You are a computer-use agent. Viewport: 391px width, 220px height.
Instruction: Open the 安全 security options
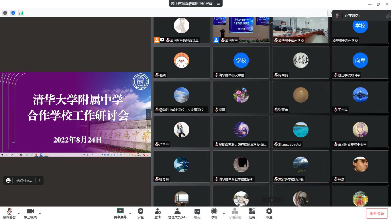pos(140,213)
